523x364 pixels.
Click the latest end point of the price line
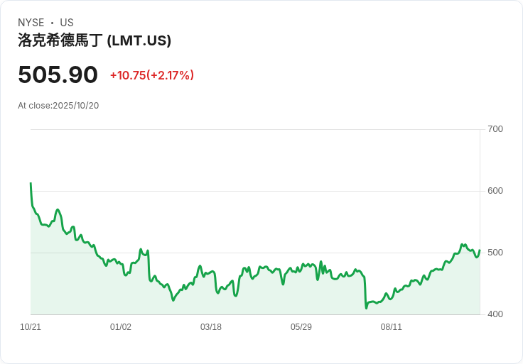[x=480, y=250]
